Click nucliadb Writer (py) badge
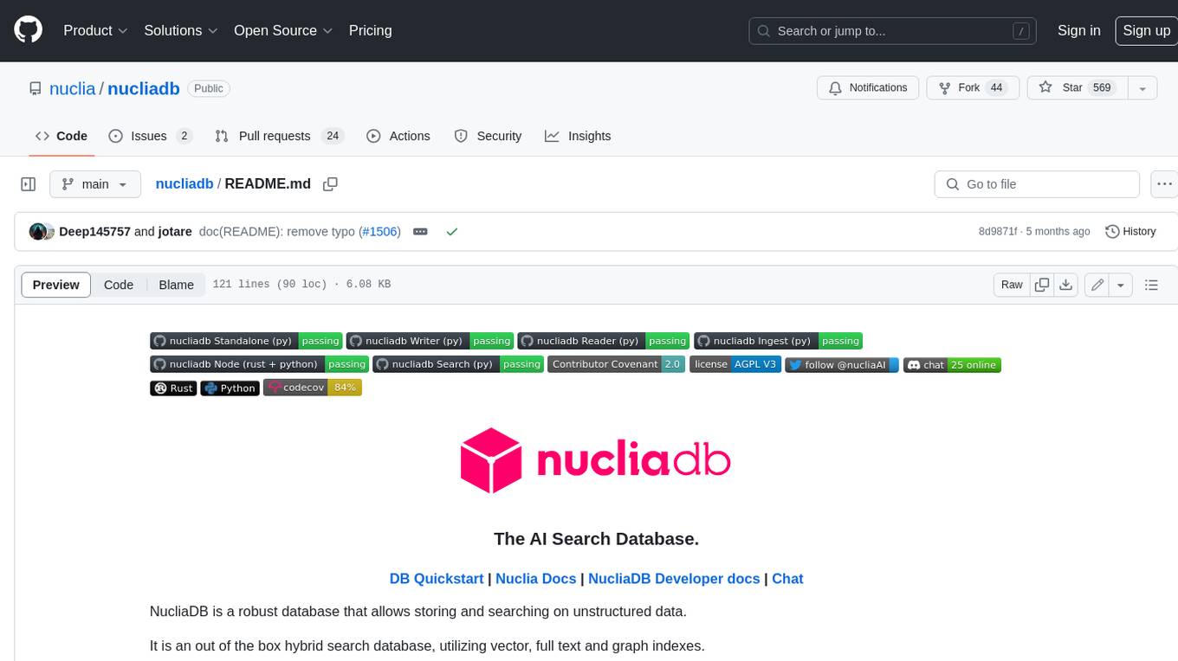 [x=430, y=341]
